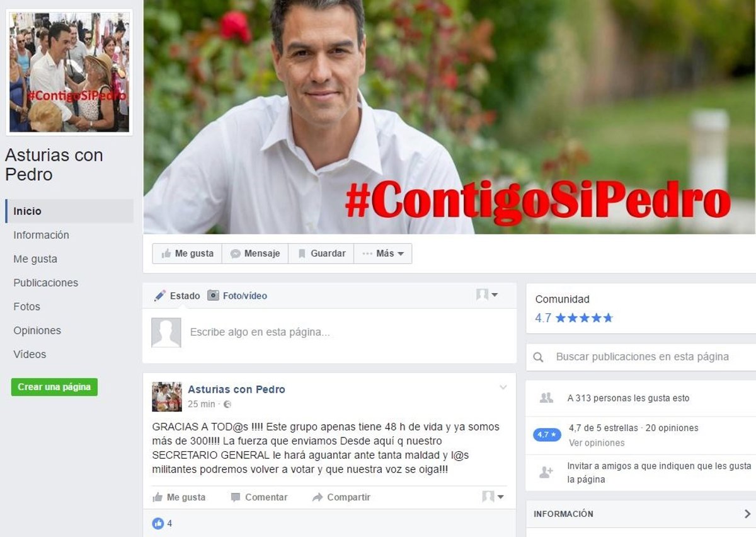Open the Información sidebar tab
Viewport: 756px width, 537px height.
[41, 235]
